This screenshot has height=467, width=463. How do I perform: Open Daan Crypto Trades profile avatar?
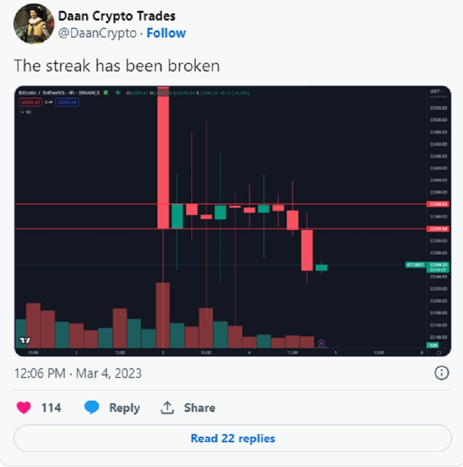tap(33, 24)
